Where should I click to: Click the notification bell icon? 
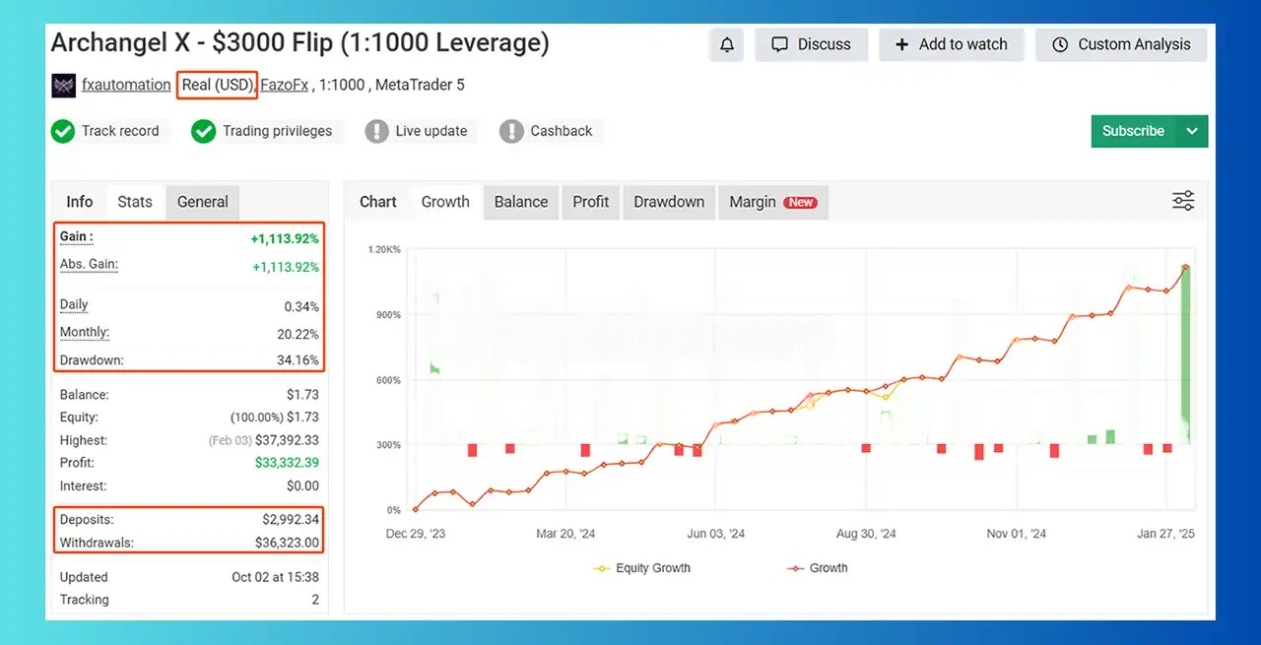[727, 44]
